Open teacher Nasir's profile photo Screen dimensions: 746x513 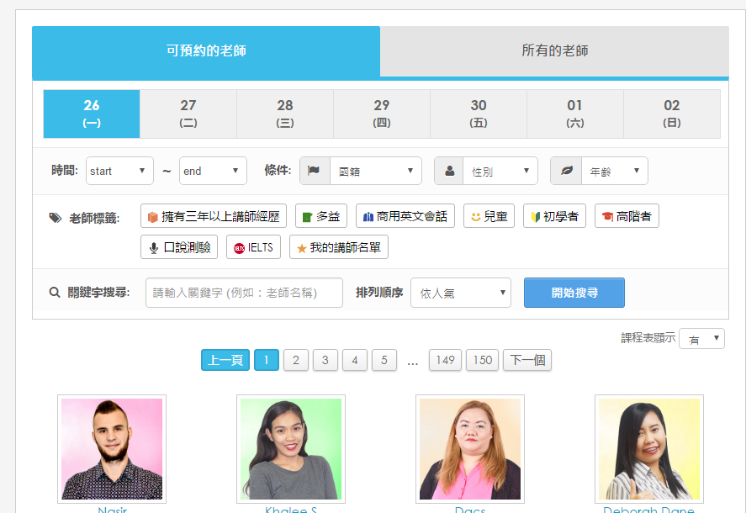coord(112,448)
